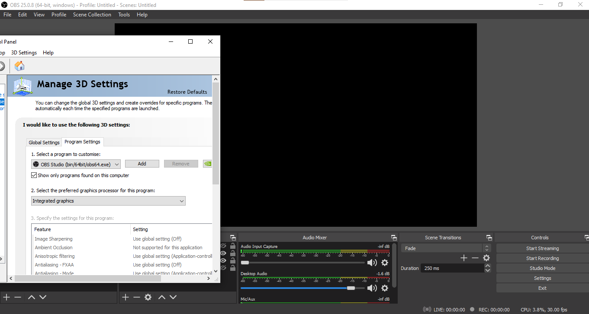Viewport: 589px width, 314px height.
Task: Click the REC status dot icon
Action: pyautogui.click(x=472, y=309)
